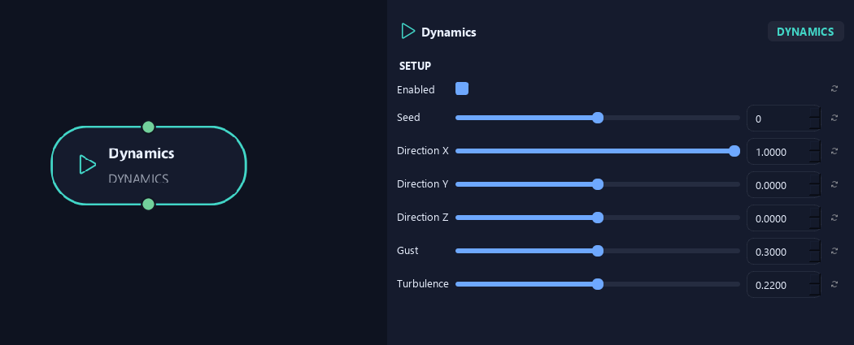Click the Turbulence slider handle
This screenshot has width=854, height=345.
click(598, 283)
